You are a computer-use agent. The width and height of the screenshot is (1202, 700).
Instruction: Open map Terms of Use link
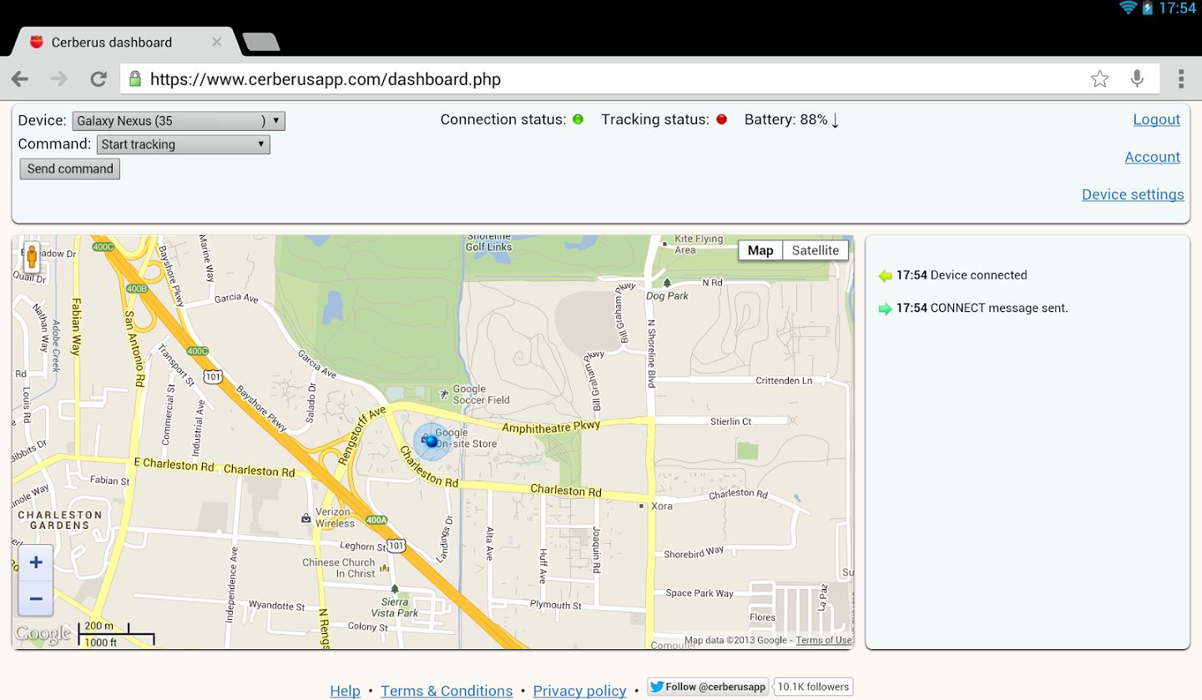click(824, 641)
